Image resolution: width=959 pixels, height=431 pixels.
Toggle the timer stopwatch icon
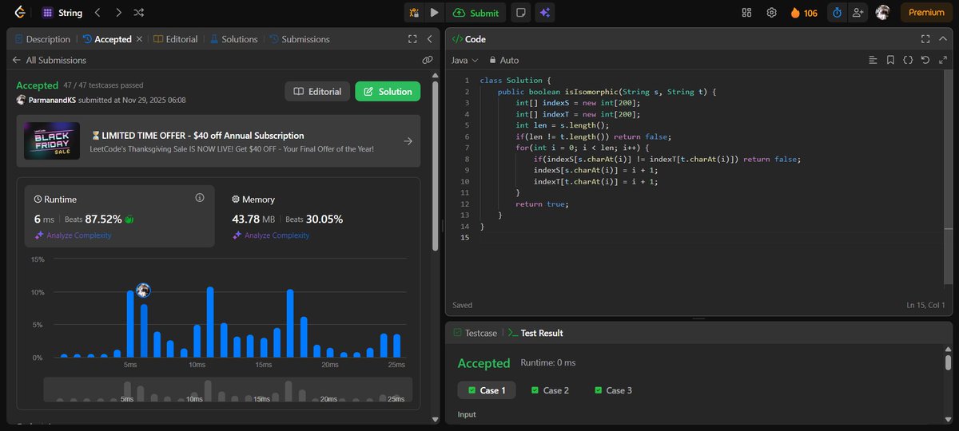(x=838, y=13)
